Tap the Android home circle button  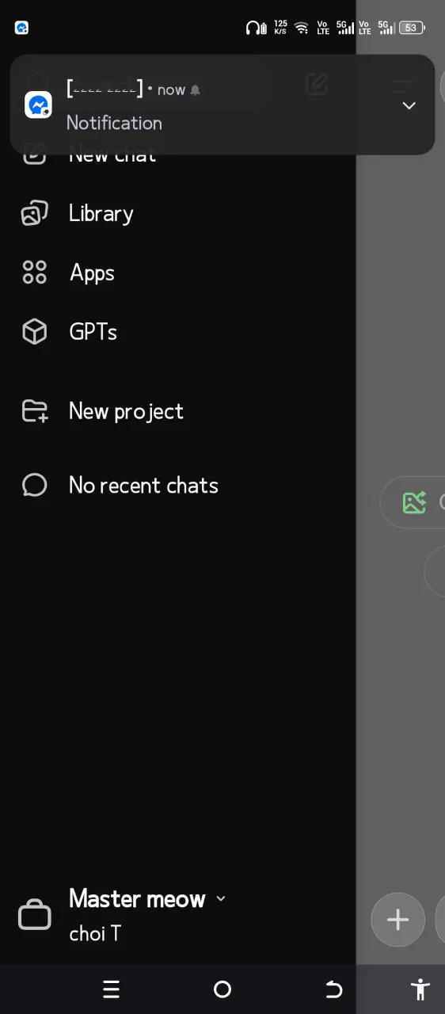pos(222,989)
